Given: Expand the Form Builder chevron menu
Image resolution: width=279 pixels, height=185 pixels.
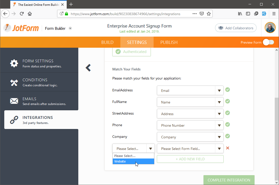Looking at the screenshot, I should click(x=70, y=28).
